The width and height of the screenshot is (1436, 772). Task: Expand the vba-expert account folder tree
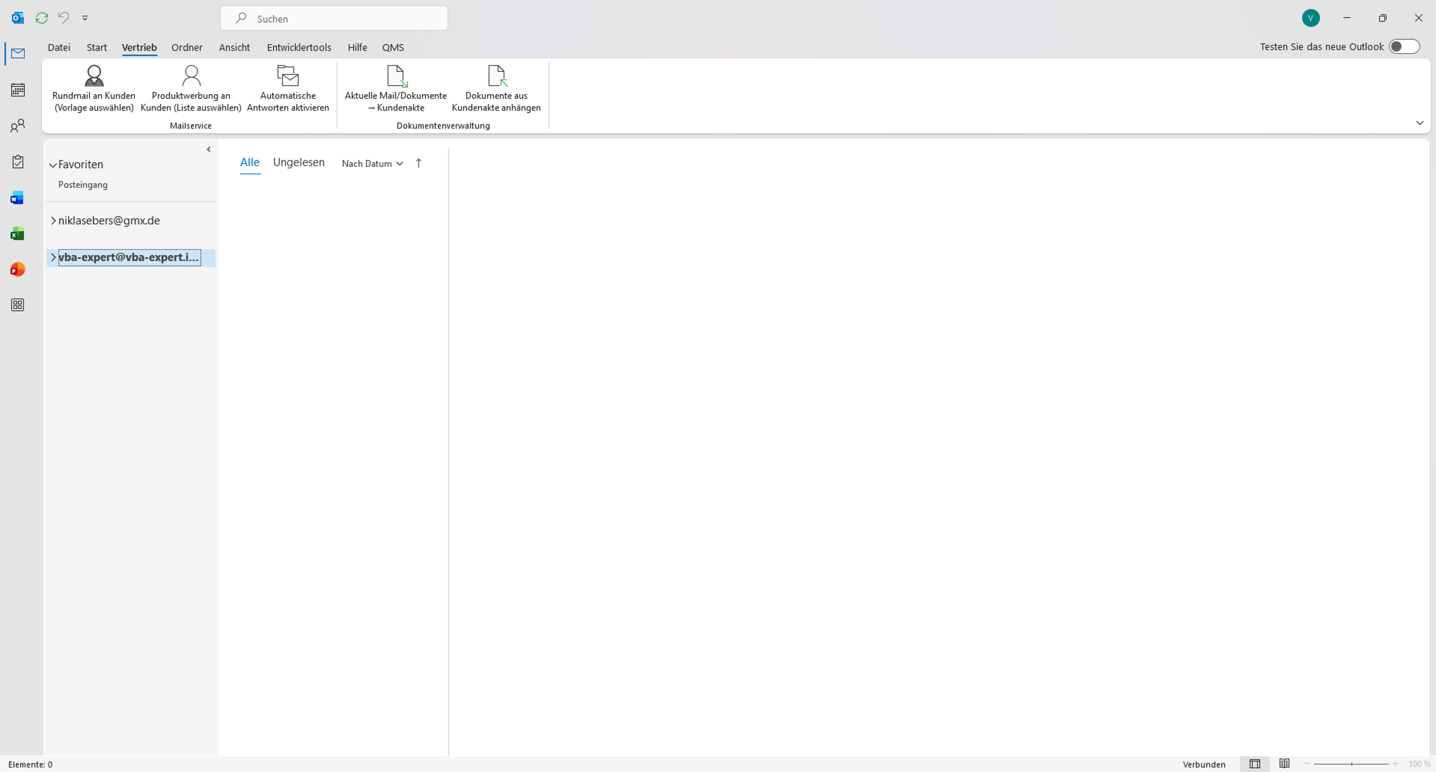tap(53, 257)
